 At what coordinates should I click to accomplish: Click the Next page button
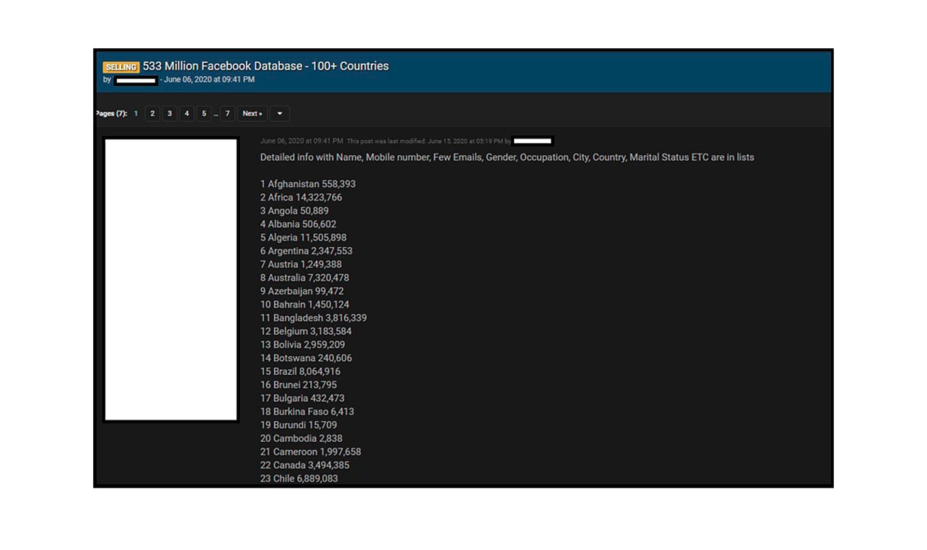(x=252, y=113)
